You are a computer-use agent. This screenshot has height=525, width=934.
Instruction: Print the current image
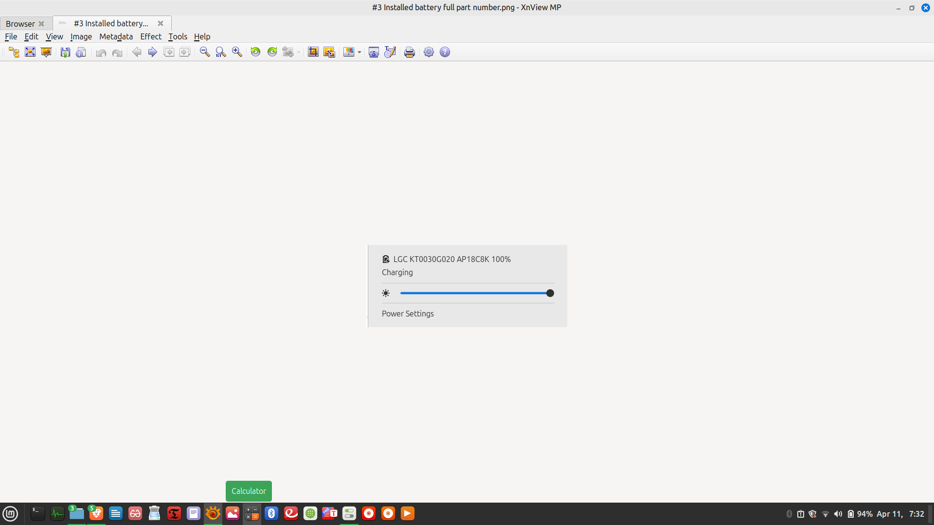[410, 52]
